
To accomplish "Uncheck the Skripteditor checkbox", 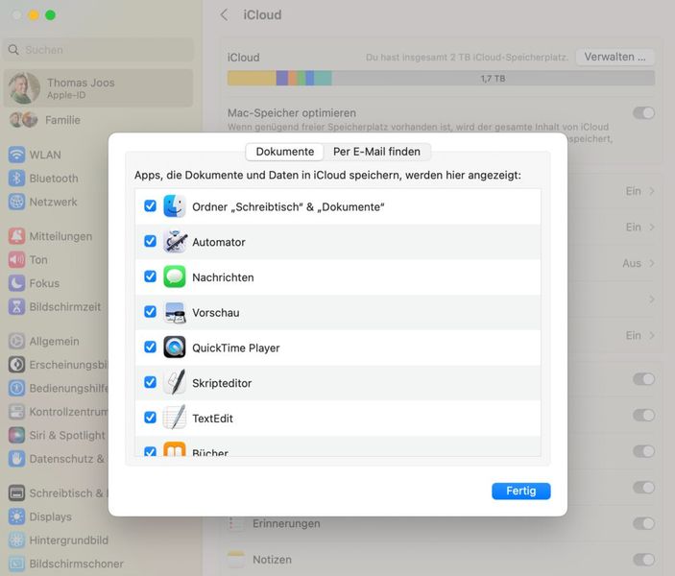I will click(x=150, y=383).
